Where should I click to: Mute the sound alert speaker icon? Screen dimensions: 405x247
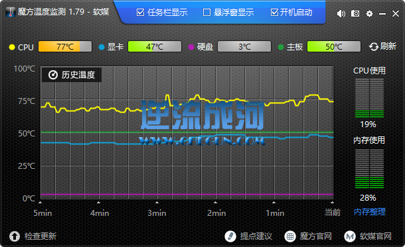(x=341, y=13)
